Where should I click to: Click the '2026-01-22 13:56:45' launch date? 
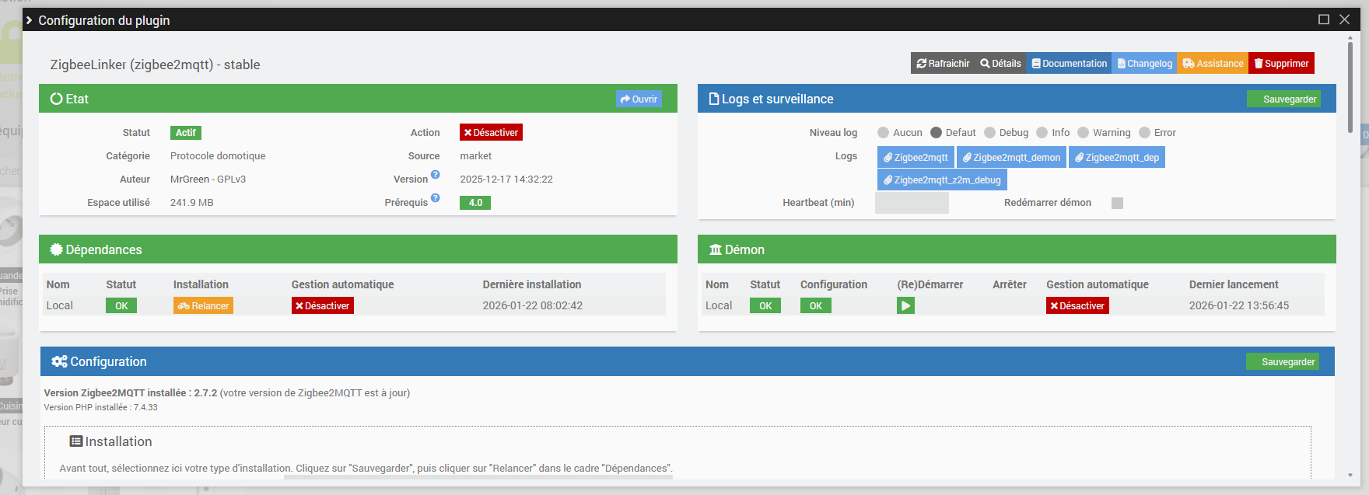[x=1238, y=305]
